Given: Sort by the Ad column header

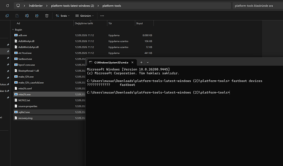Looking at the screenshot, I should click(18, 23).
